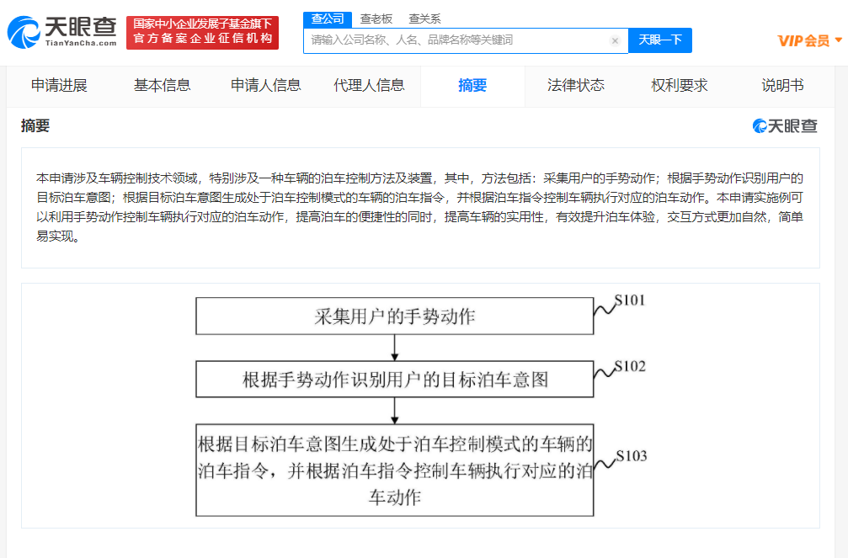
Task: Go to the 申请人信息 tab
Action: 265,86
